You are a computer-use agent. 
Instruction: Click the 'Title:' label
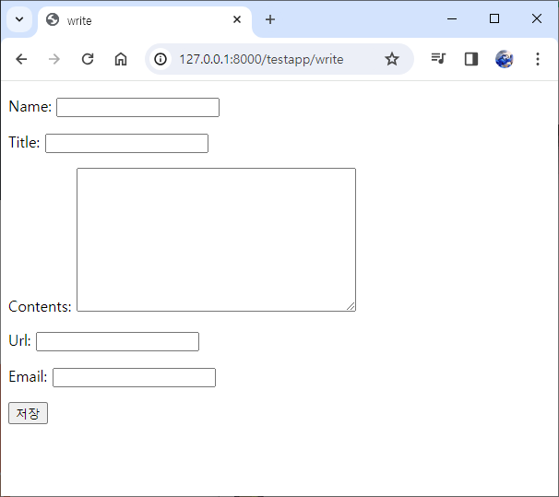click(24, 143)
